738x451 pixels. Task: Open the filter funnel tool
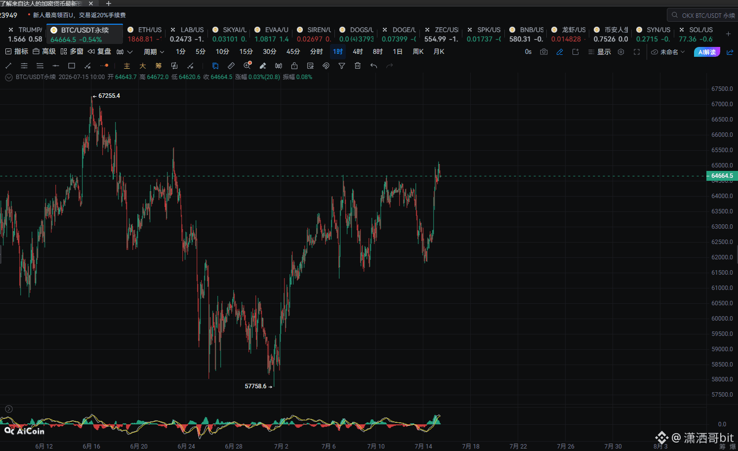tap(342, 66)
